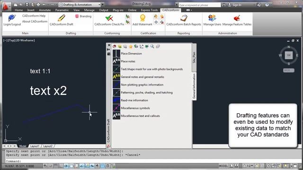Click the magnifier search icon in Draft palette
The width and height of the screenshot is (303, 170).
point(152,46)
